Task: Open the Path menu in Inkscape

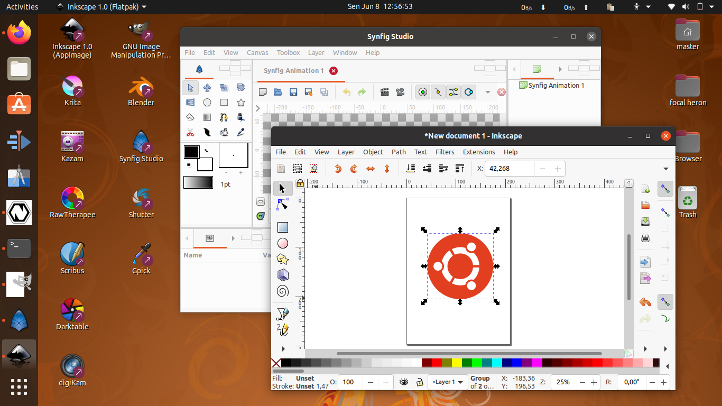Action: (399, 152)
